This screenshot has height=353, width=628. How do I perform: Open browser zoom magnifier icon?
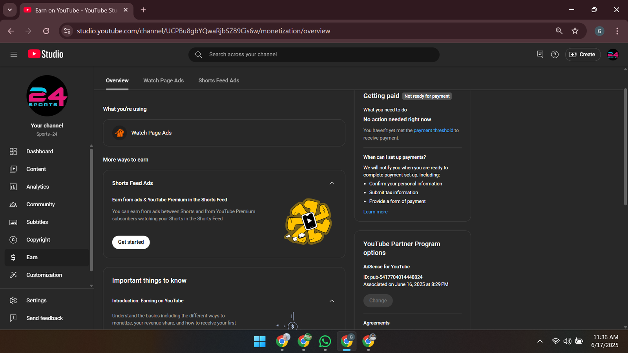tap(559, 31)
